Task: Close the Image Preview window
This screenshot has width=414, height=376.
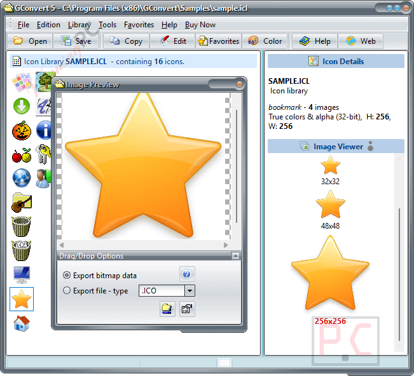Action: pyautogui.click(x=239, y=84)
